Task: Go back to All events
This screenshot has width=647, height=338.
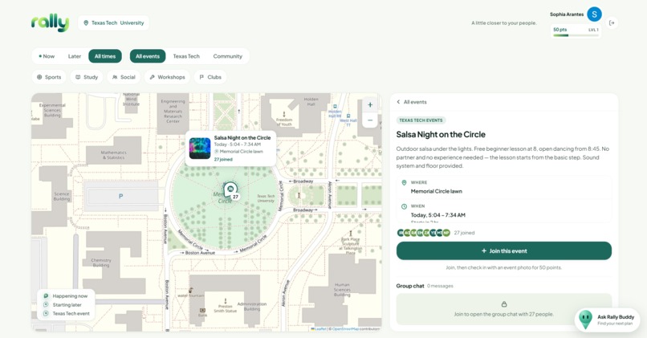Action: (x=411, y=102)
